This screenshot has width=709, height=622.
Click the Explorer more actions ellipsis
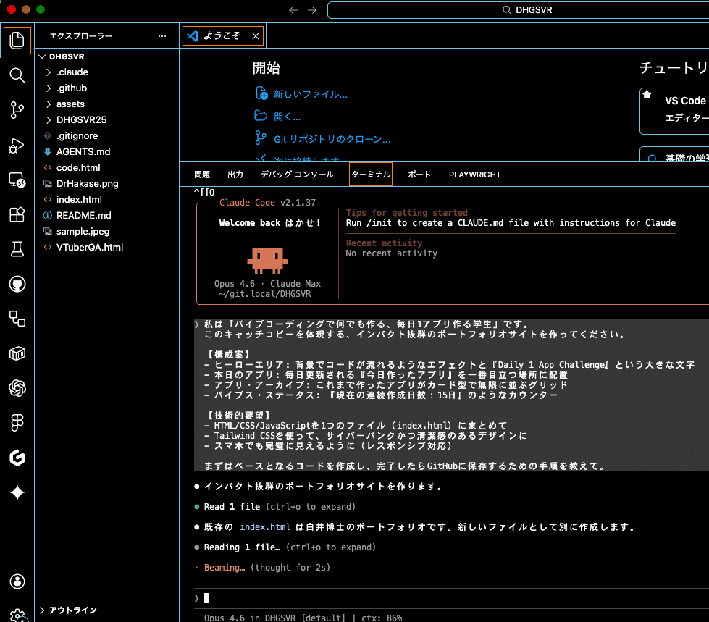[162, 35]
